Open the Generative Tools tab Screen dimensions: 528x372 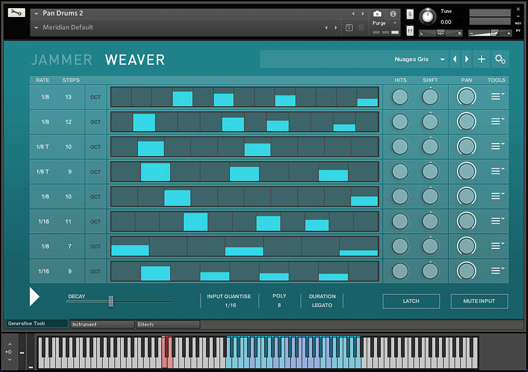click(36, 323)
